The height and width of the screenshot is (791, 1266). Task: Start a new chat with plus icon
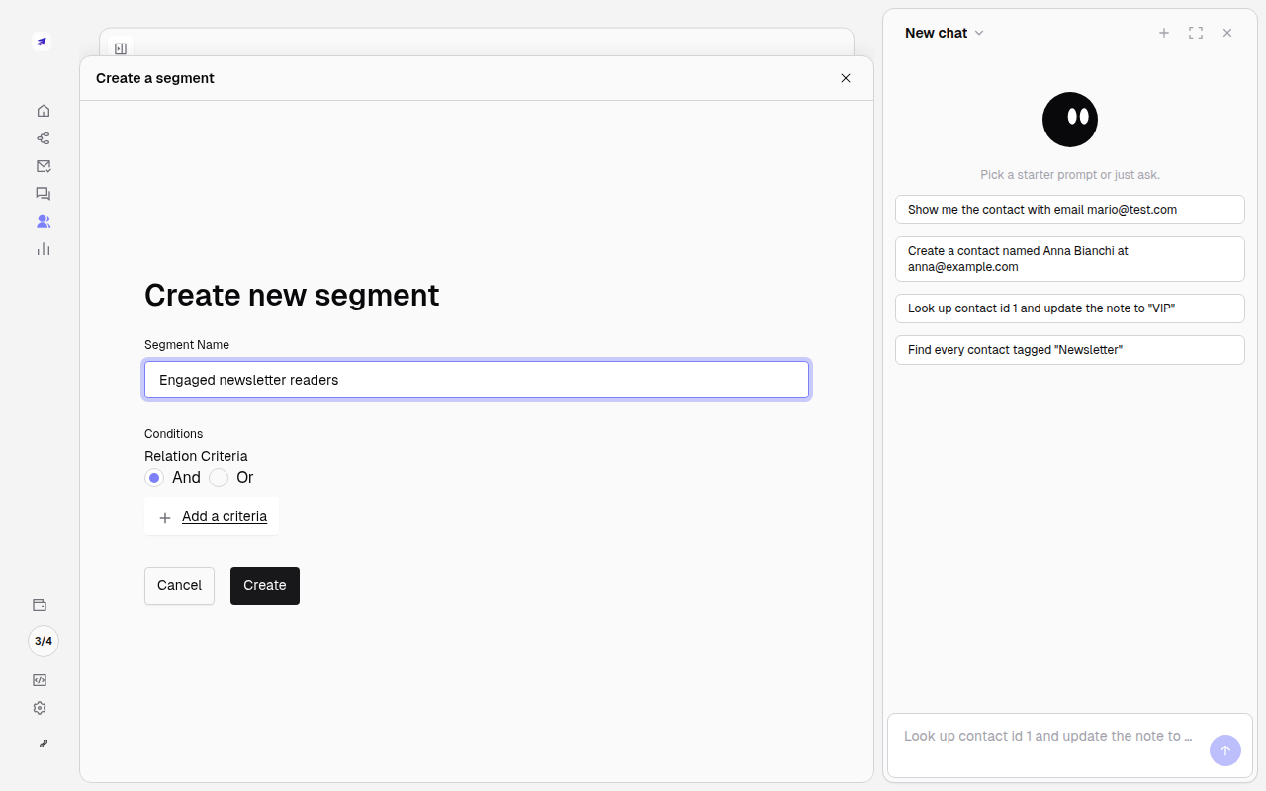(x=1164, y=33)
